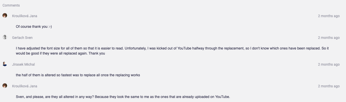Click the word "YouTube" ending the last comment
The height and width of the screenshot is (102, 346).
coord(222,97)
